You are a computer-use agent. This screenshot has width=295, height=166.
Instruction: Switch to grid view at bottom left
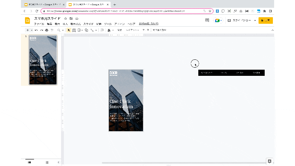point(47,162)
